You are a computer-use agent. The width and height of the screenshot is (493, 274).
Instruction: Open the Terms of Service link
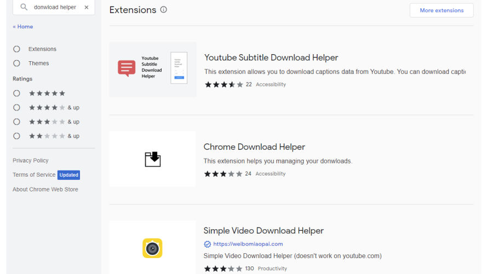(34, 175)
